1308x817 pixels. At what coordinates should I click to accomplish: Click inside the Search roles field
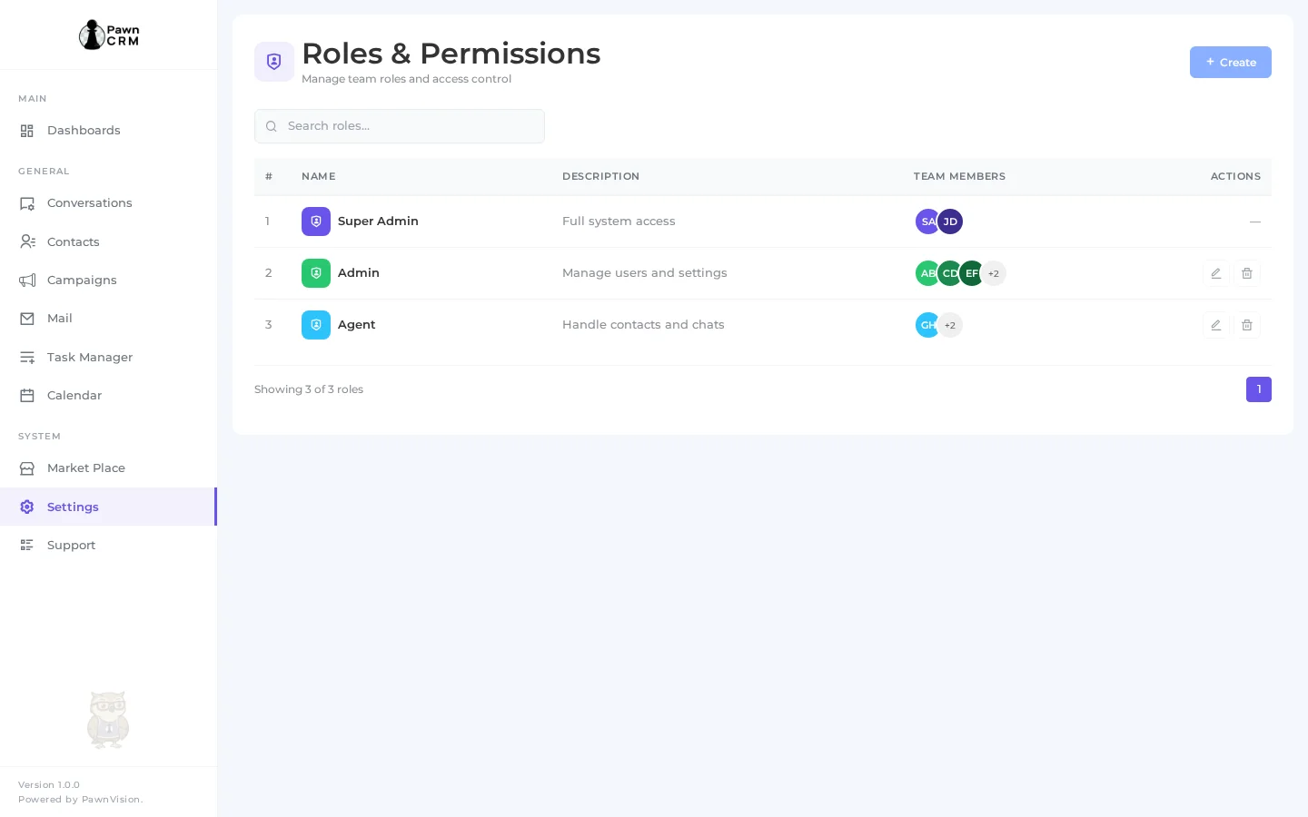(x=400, y=126)
